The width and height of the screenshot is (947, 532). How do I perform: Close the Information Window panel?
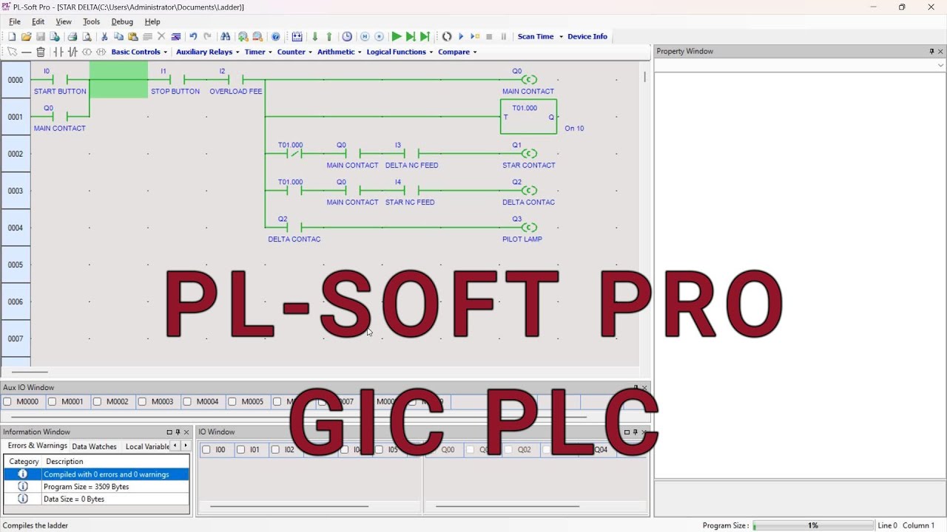coord(186,432)
